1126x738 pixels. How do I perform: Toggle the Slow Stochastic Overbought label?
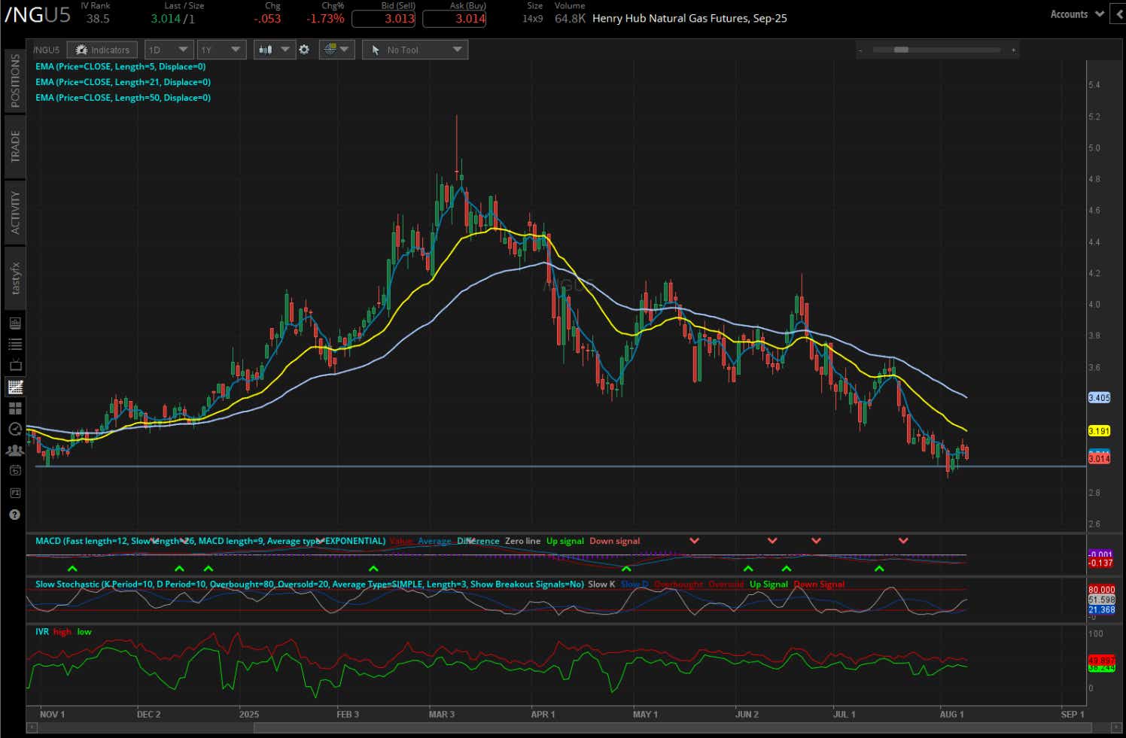click(x=678, y=584)
